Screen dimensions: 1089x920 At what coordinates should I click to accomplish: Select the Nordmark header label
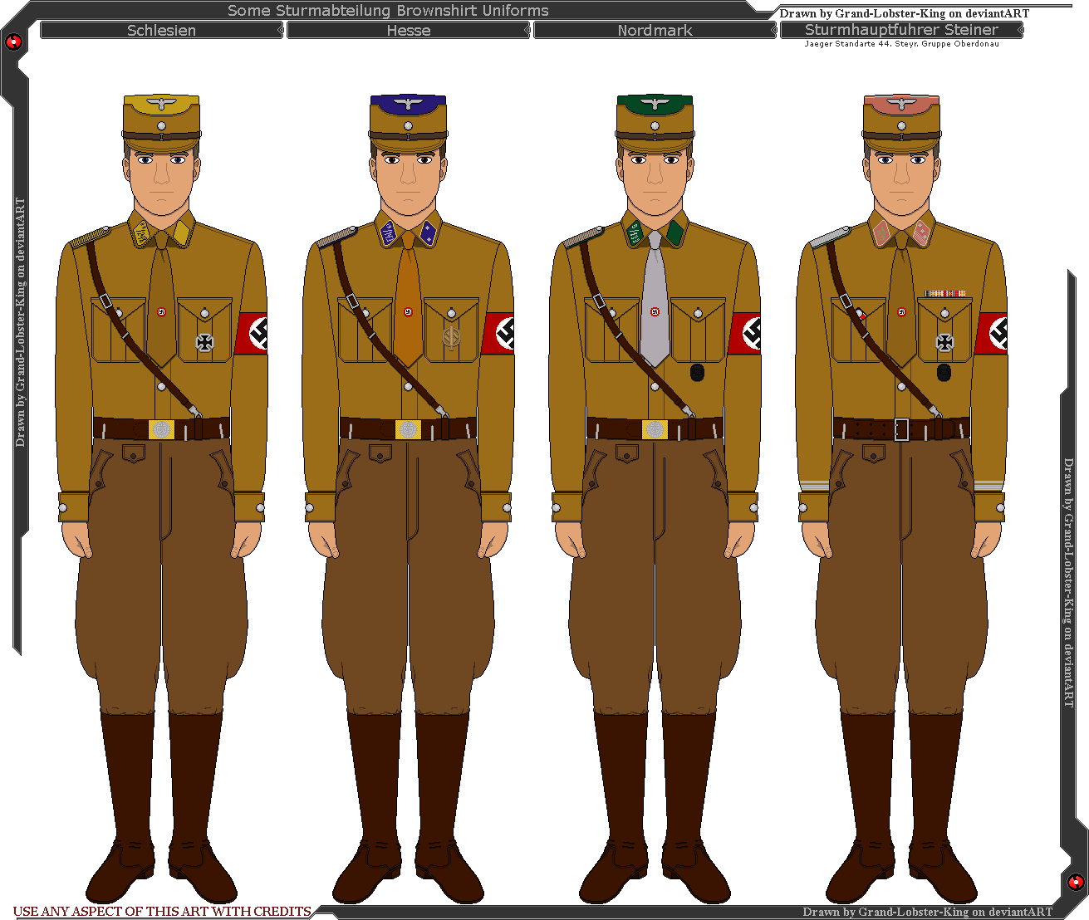click(655, 30)
